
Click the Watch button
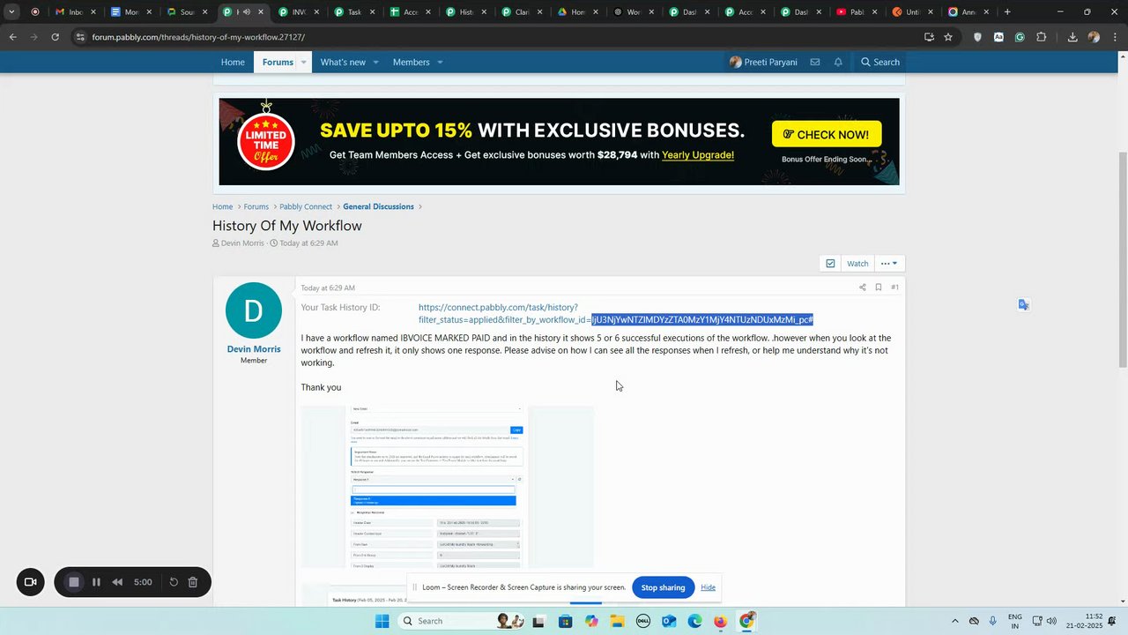857,264
